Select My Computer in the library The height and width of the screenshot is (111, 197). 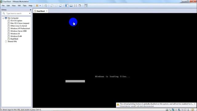coord(13,18)
